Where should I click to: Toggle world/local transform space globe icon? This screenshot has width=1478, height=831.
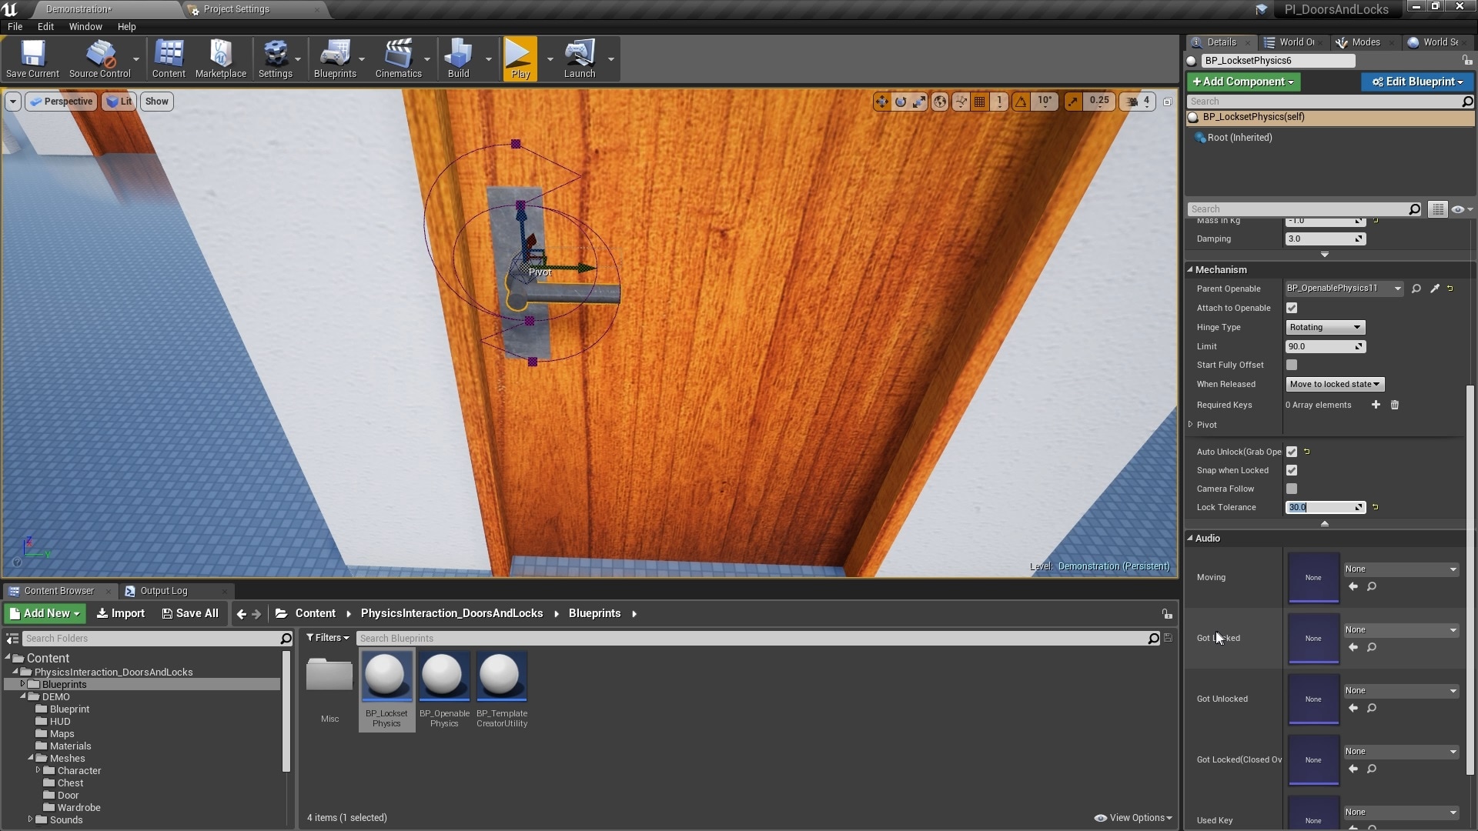click(940, 101)
